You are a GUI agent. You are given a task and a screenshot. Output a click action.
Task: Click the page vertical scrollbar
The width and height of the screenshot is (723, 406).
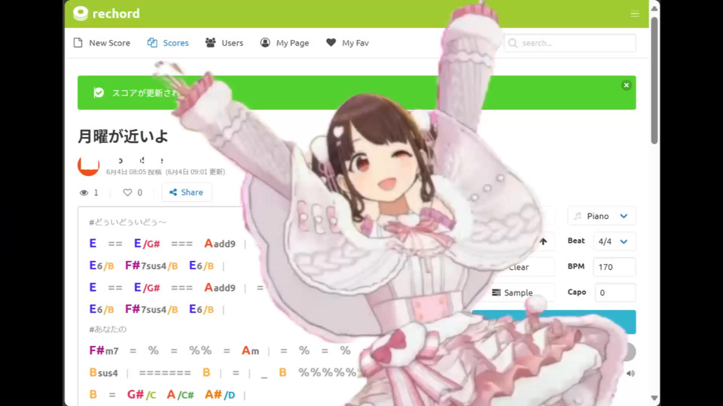point(654,80)
